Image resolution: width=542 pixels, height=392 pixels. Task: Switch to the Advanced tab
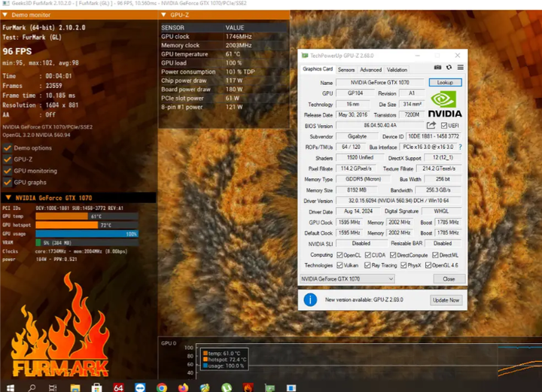pos(370,70)
